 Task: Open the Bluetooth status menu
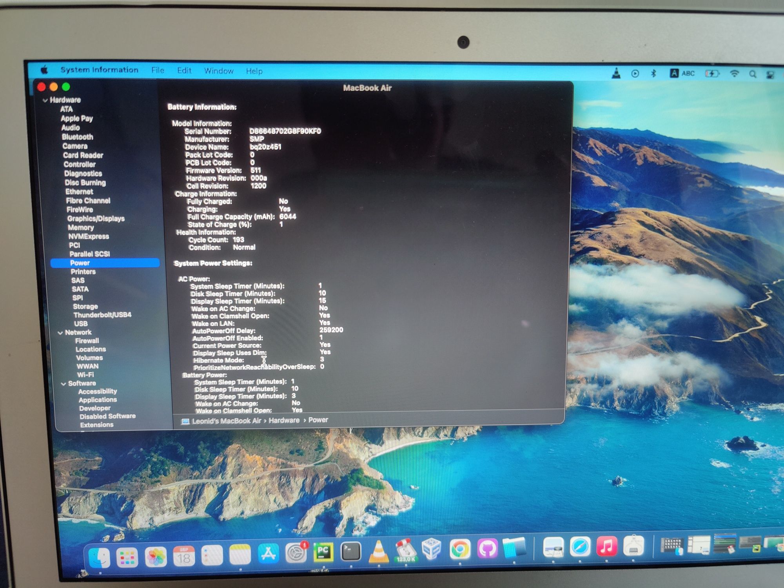coord(653,73)
